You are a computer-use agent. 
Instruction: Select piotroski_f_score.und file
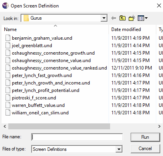tap(34, 98)
